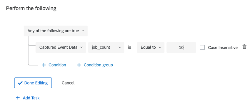Cancel editing the conditions
Viewport: 250px width, 110px height.
68,83
